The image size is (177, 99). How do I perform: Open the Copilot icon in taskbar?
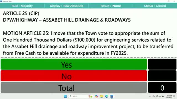pyautogui.click(x=97, y=96)
